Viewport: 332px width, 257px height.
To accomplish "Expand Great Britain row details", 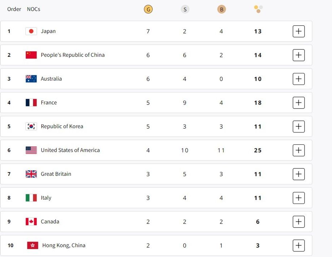I will [298, 174].
